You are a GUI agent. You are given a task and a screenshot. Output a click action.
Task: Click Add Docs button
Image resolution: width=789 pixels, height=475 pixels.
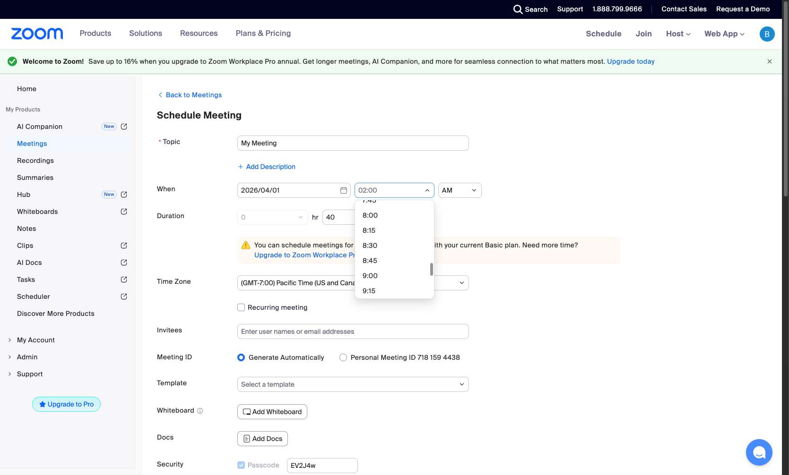point(262,439)
